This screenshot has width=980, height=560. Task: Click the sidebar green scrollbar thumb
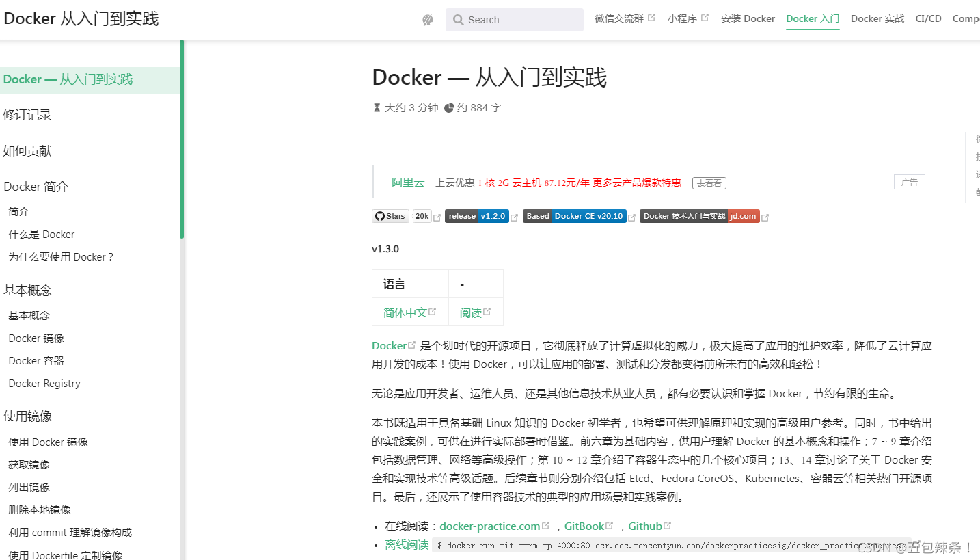click(x=182, y=139)
